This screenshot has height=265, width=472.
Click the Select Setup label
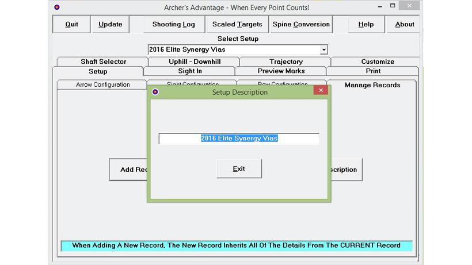[238, 39]
